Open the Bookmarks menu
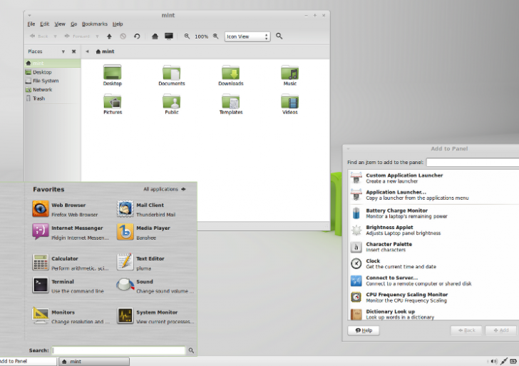Image resolution: width=519 pixels, height=366 pixels. click(x=94, y=24)
